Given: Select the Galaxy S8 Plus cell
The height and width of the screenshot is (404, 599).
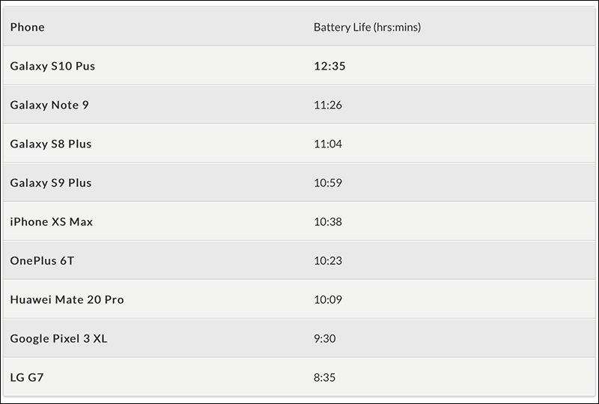Looking at the screenshot, I should pos(50,144).
